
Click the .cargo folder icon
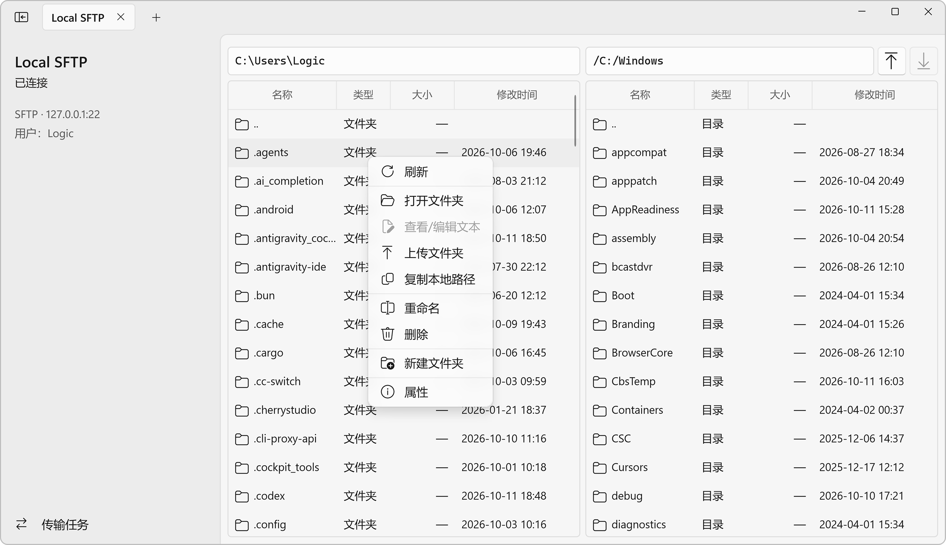coord(242,353)
